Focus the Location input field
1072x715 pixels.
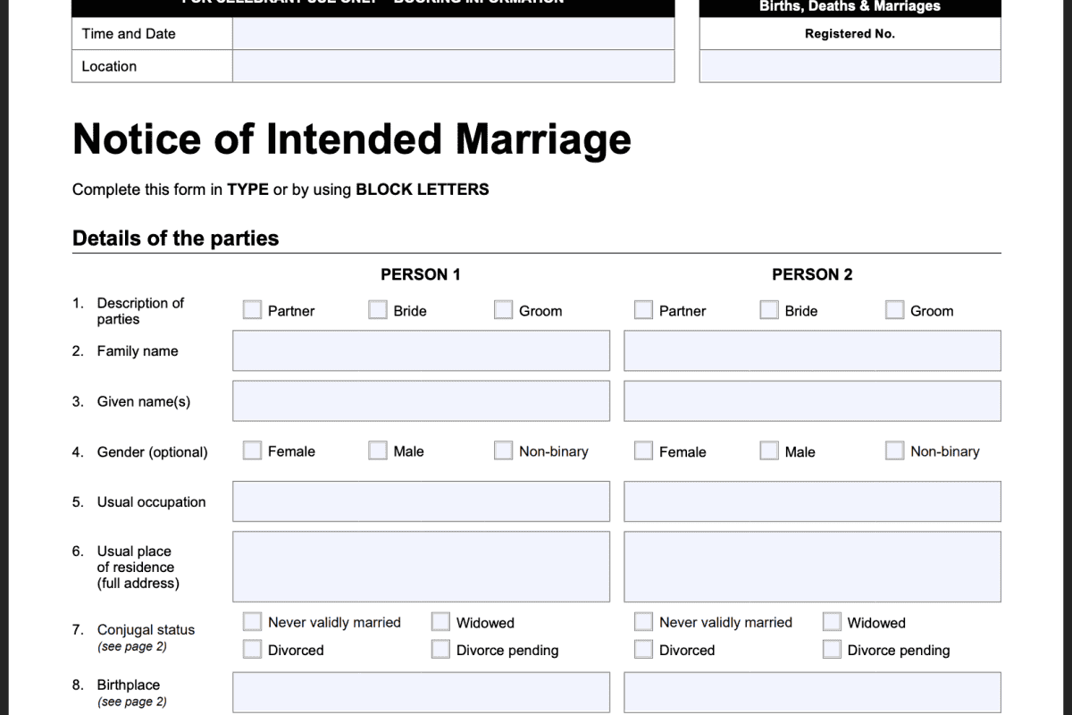point(453,66)
